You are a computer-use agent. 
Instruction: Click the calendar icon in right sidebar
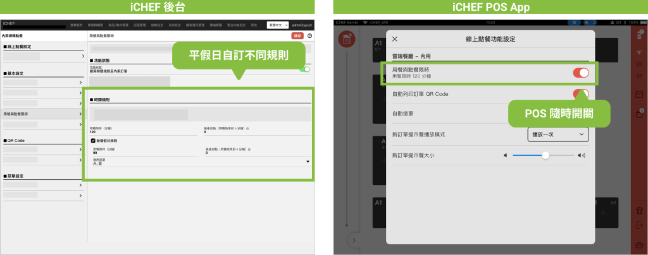point(639,94)
